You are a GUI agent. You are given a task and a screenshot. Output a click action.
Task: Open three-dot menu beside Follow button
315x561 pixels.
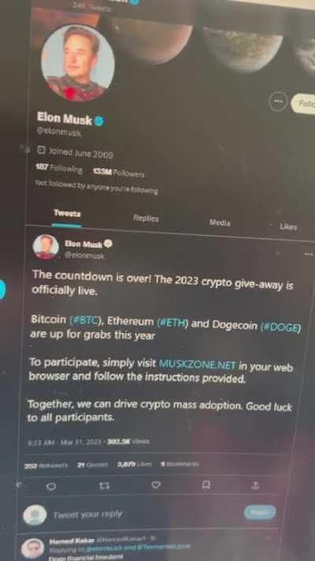[277, 103]
